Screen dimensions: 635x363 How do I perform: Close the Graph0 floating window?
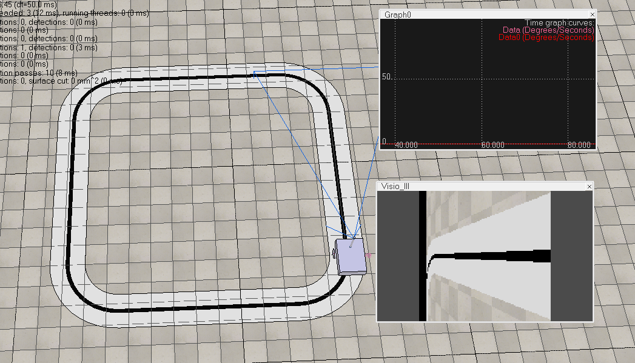pos(592,15)
